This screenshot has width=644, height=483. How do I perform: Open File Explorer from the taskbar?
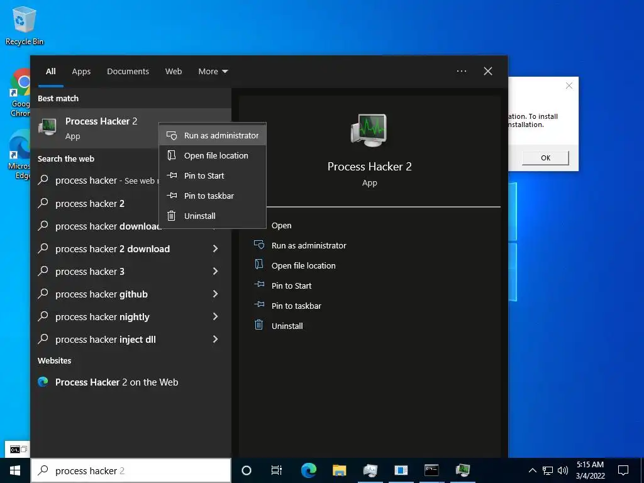click(339, 470)
